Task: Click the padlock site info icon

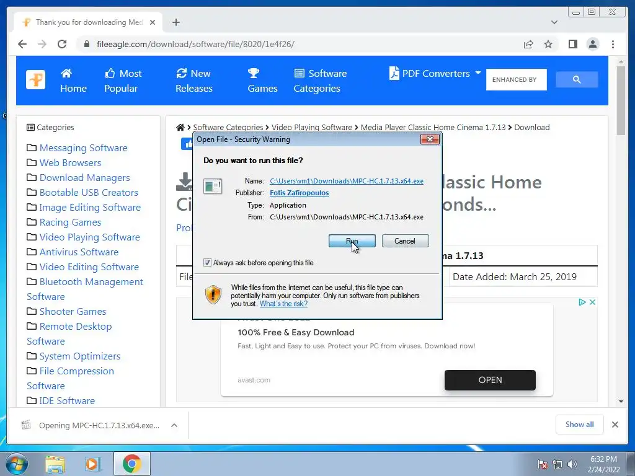Action: [87, 44]
